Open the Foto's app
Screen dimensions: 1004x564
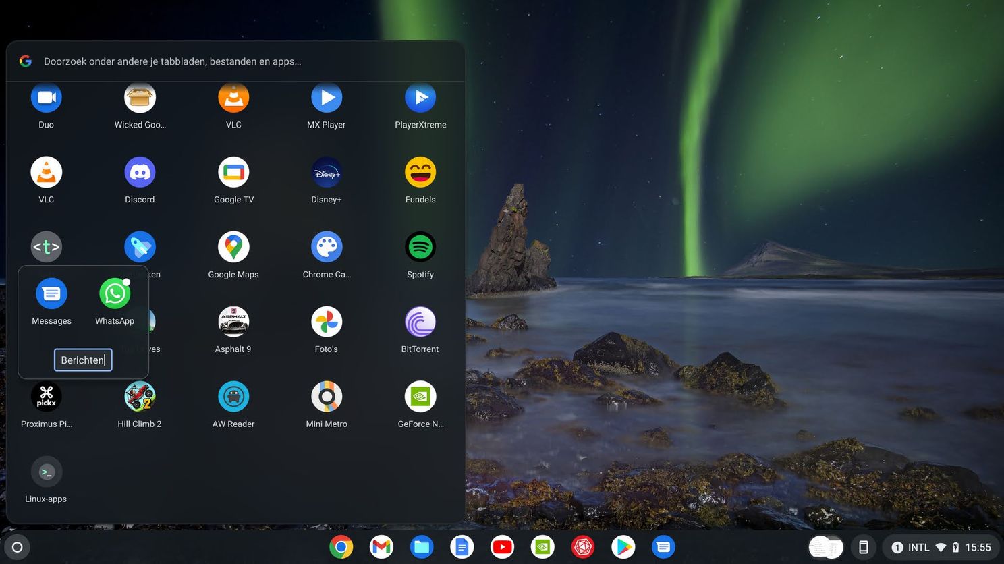coord(327,322)
